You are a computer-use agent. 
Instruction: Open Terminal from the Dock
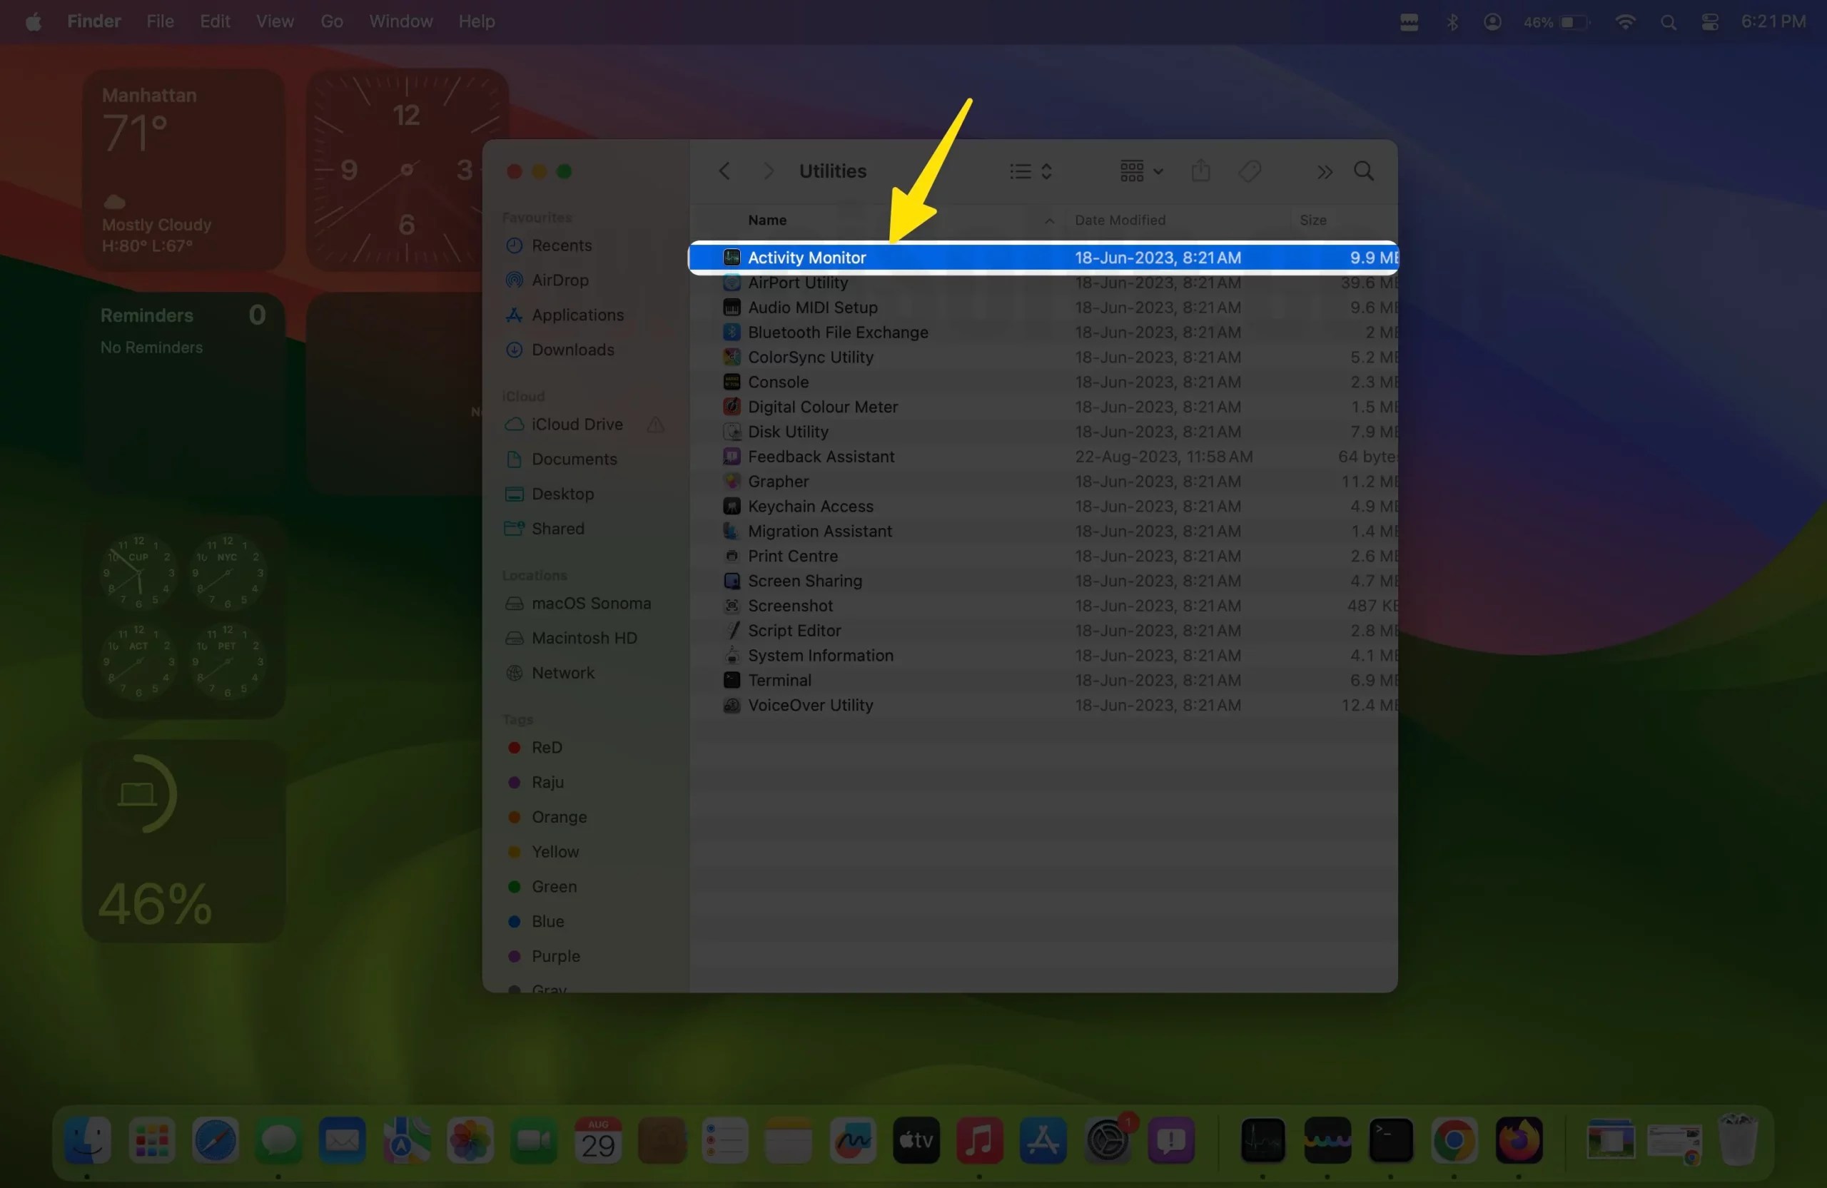coord(1392,1141)
